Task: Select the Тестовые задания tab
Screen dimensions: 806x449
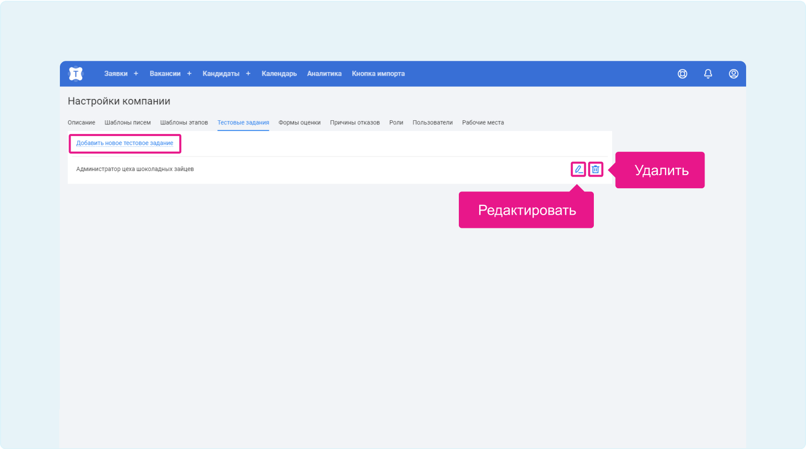Action: pos(243,123)
